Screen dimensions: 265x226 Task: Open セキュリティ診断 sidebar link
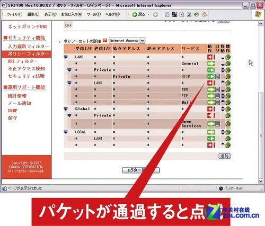click(x=26, y=76)
